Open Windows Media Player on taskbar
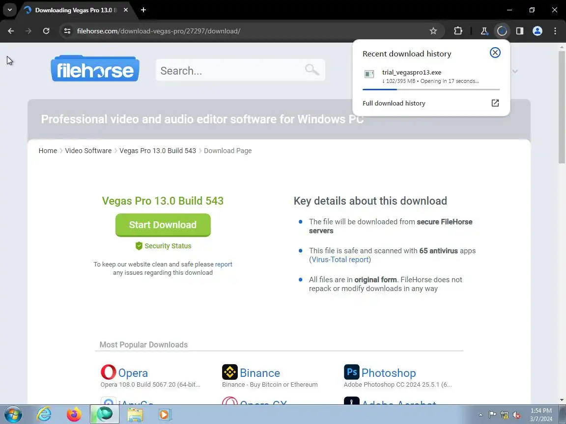566x424 pixels. pyautogui.click(x=164, y=415)
